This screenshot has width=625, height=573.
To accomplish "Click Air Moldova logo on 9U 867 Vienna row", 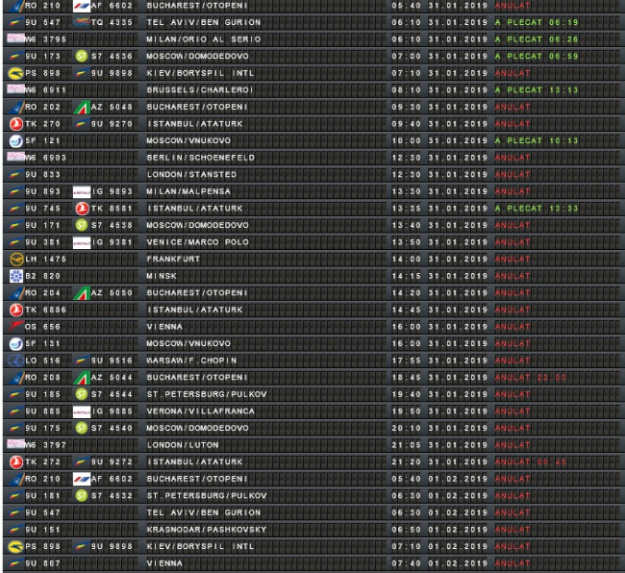I will (x=15, y=563).
